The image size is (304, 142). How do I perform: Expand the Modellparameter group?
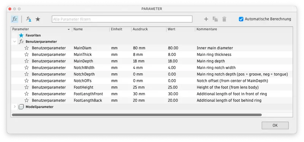(x=14, y=107)
